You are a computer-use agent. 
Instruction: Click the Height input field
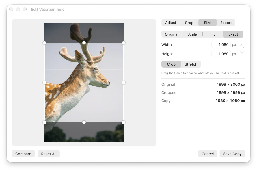(221, 54)
